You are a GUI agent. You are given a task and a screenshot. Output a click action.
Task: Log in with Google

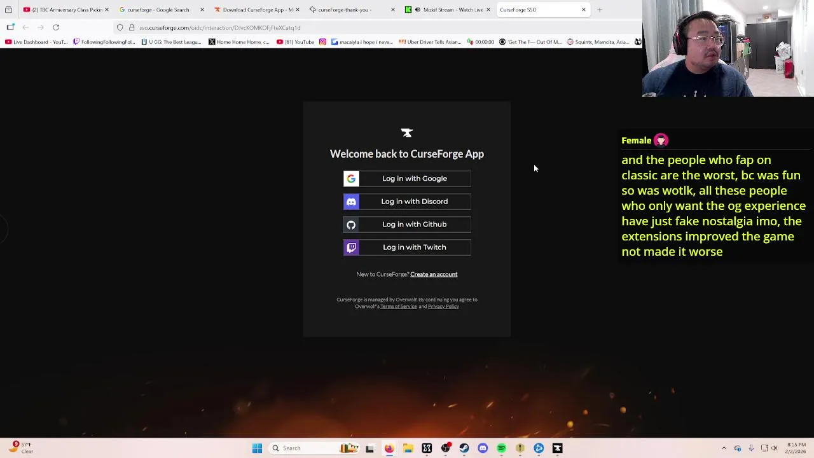click(x=407, y=179)
